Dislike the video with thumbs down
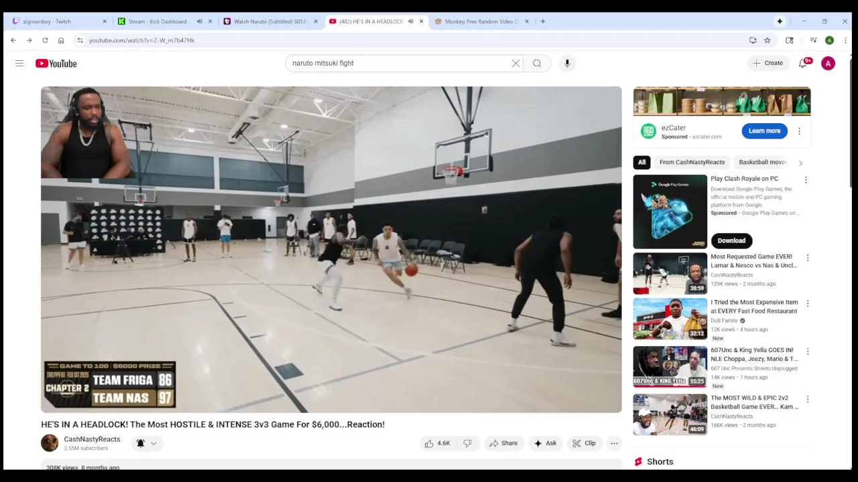858x482 pixels. (x=467, y=443)
